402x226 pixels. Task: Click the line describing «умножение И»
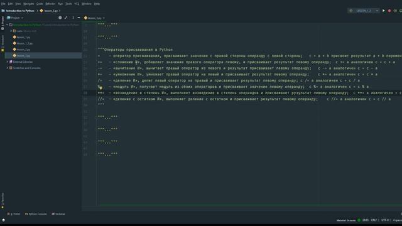[237, 74]
